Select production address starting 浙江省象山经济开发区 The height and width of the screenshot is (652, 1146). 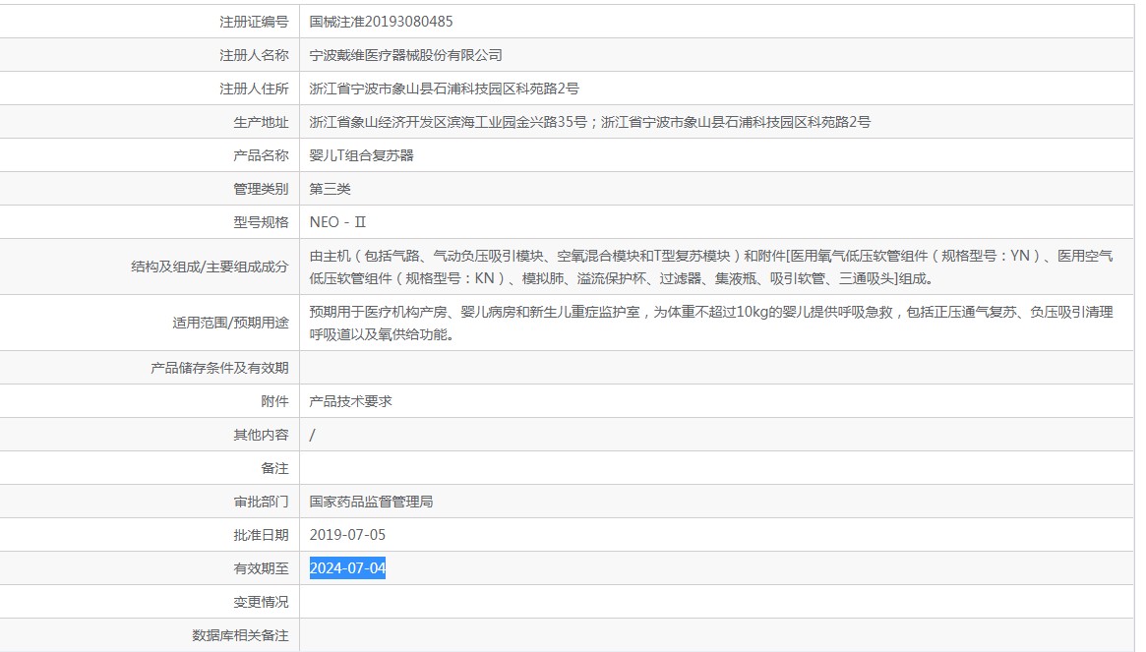pos(590,122)
